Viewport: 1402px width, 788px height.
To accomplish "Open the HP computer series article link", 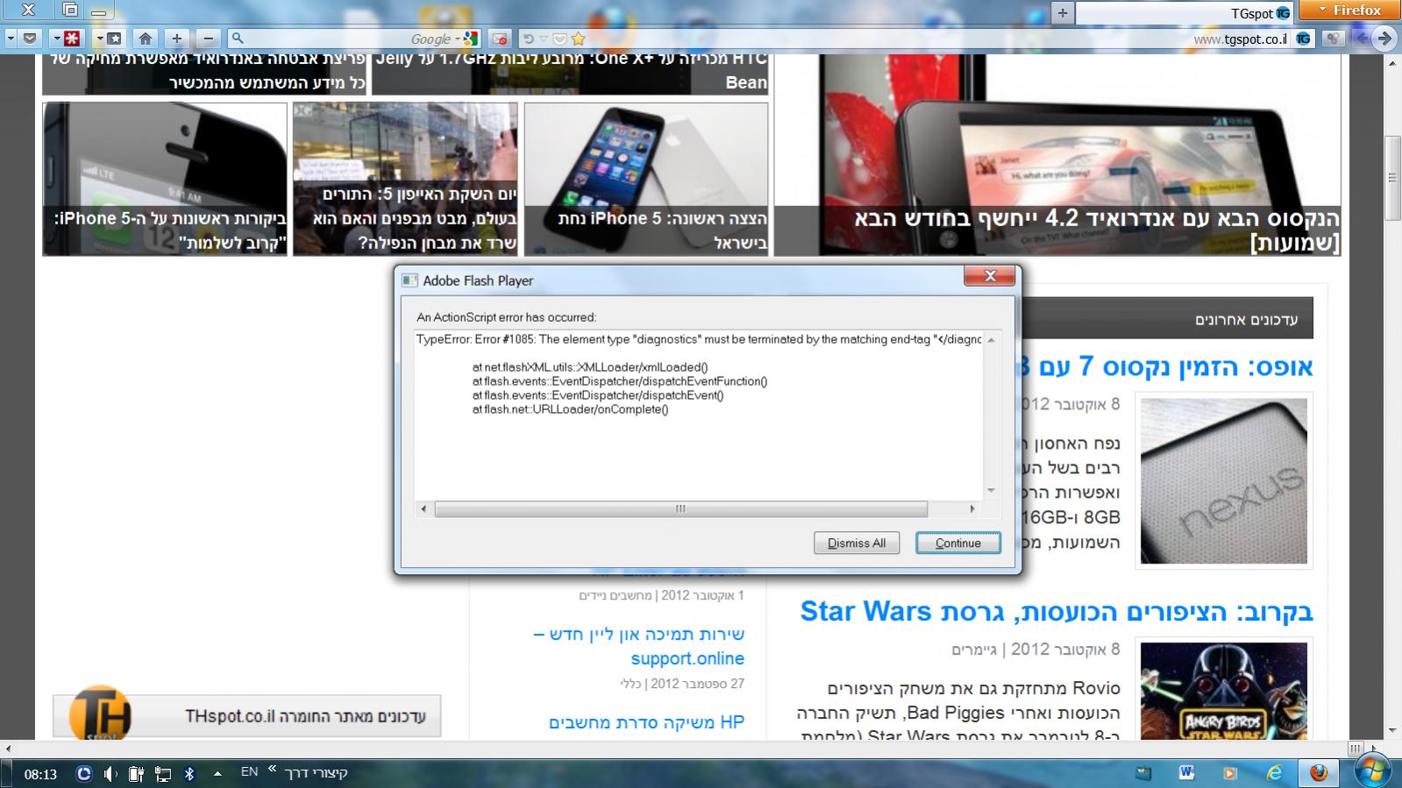I will (646, 722).
